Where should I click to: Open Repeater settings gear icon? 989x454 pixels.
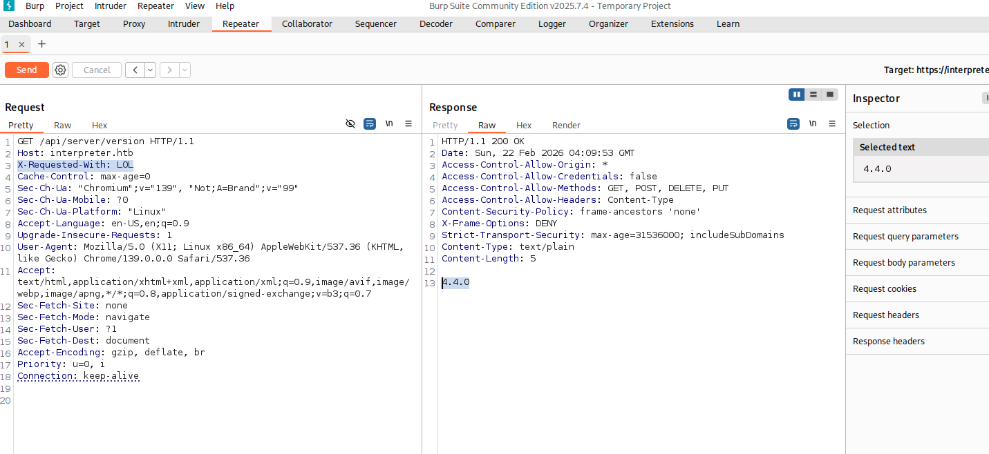pyautogui.click(x=61, y=70)
